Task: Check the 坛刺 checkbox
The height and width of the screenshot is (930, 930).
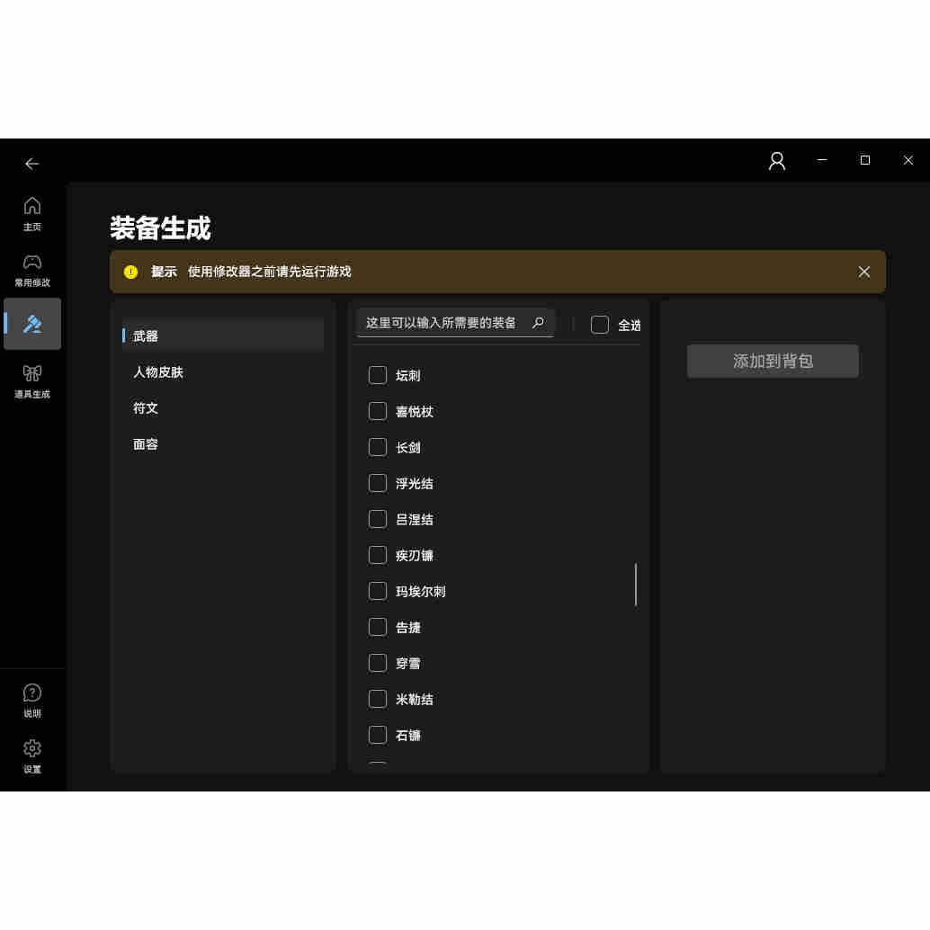Action: coord(377,375)
